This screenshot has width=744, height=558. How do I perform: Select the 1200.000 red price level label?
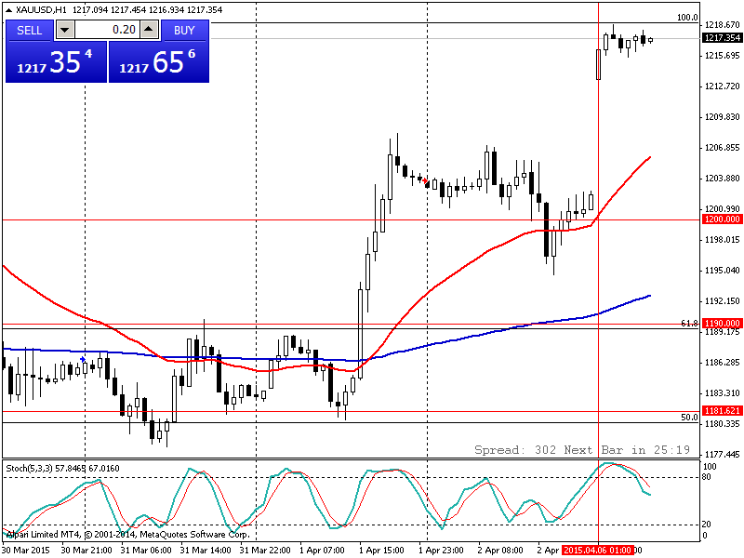722,219
